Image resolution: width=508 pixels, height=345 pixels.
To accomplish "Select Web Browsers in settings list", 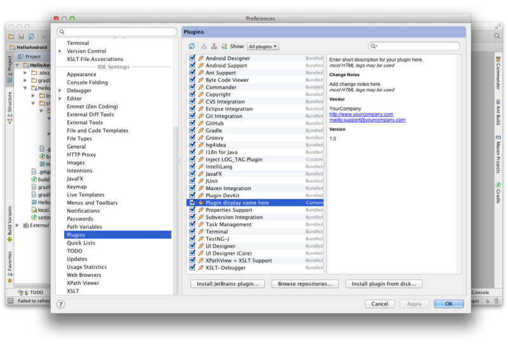I will click(84, 275).
